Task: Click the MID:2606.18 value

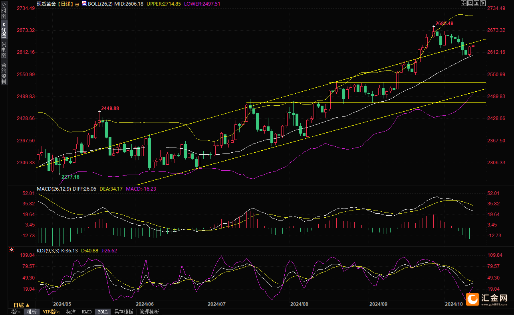Action: (129, 4)
